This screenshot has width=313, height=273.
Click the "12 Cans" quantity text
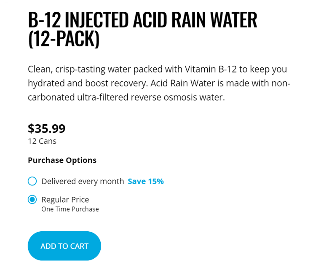pos(42,141)
